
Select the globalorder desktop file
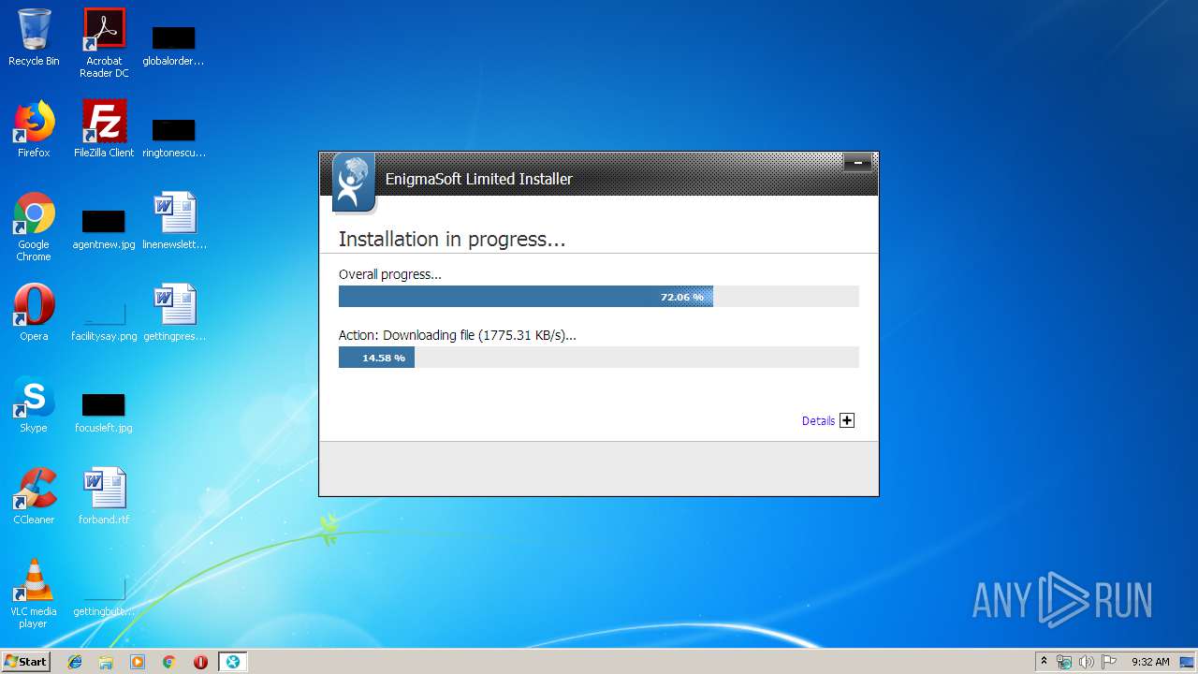[x=173, y=44]
